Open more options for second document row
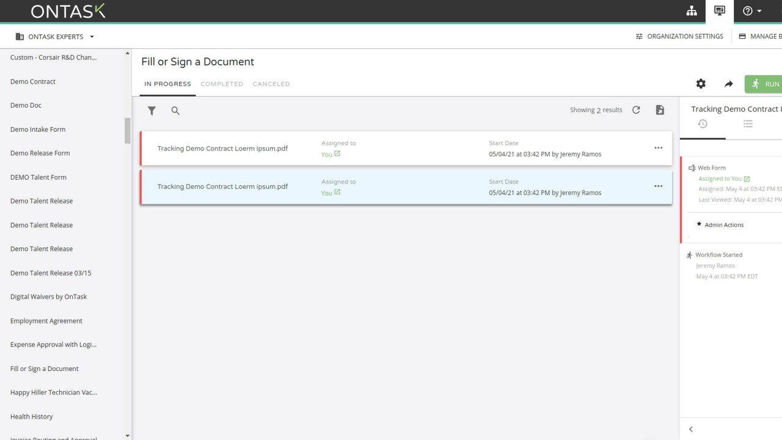Screen dimensions: 782x440 [658, 186]
